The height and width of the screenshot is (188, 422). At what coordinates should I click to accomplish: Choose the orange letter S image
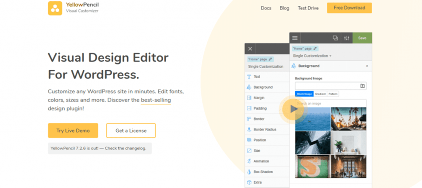click(x=313, y=166)
